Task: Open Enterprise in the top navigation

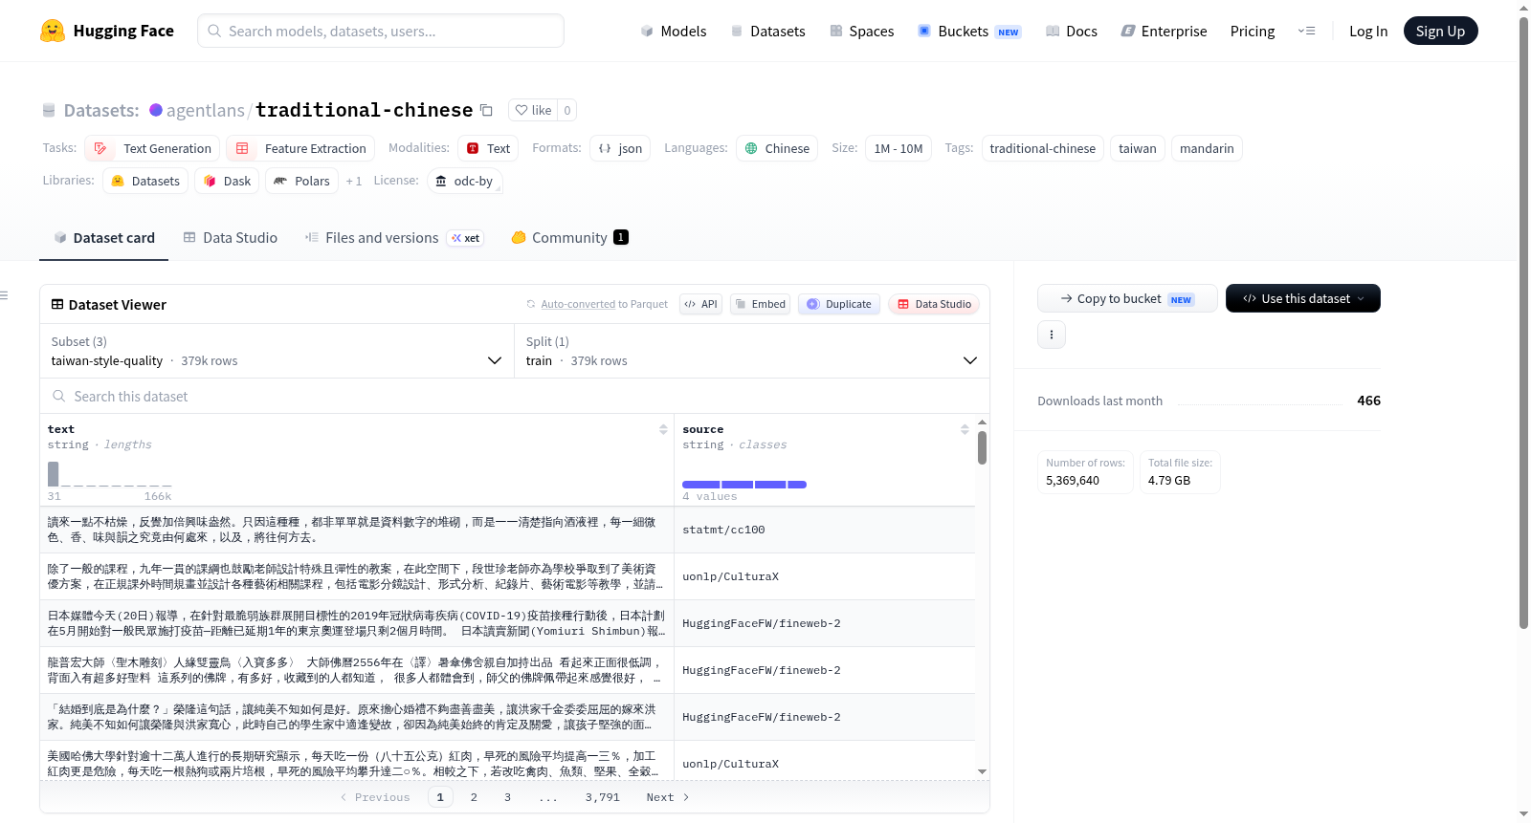Action: tap(1164, 31)
